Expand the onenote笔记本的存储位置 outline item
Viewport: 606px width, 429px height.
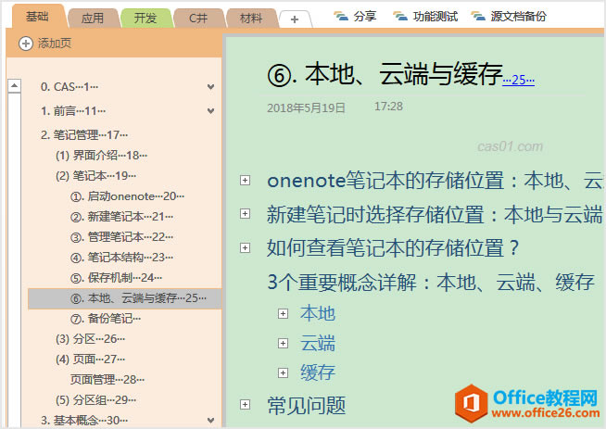click(x=245, y=180)
